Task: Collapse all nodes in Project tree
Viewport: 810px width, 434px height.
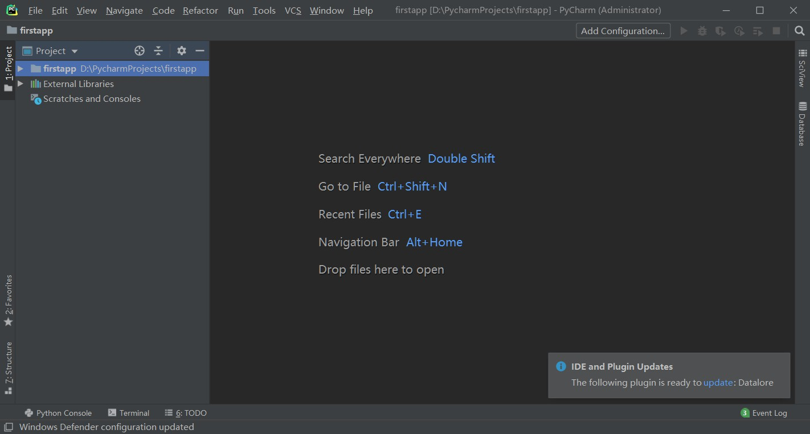Action: tap(158, 51)
